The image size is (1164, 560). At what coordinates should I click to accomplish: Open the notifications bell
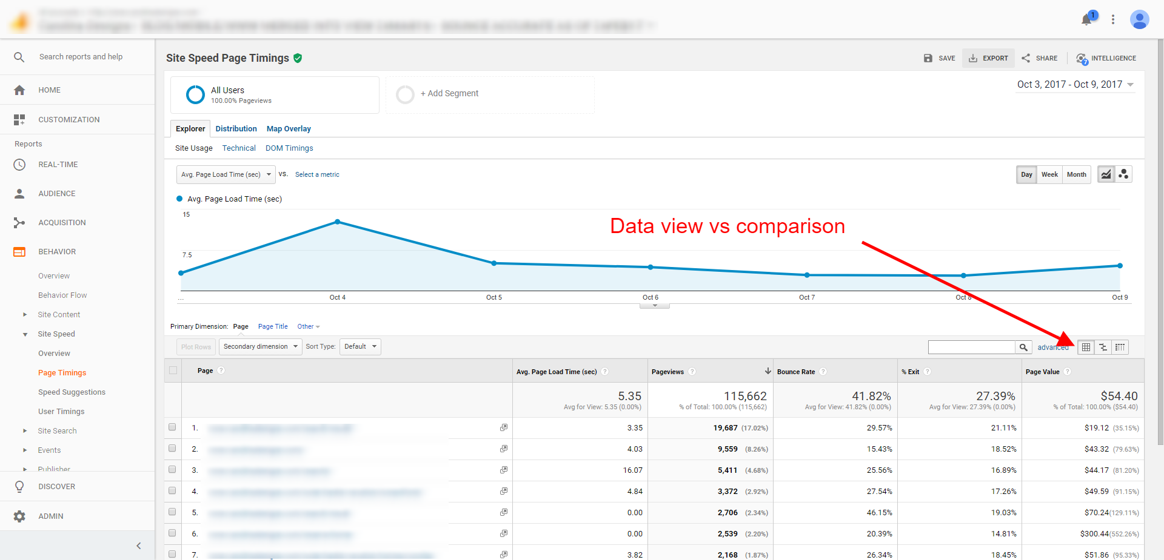pyautogui.click(x=1086, y=19)
